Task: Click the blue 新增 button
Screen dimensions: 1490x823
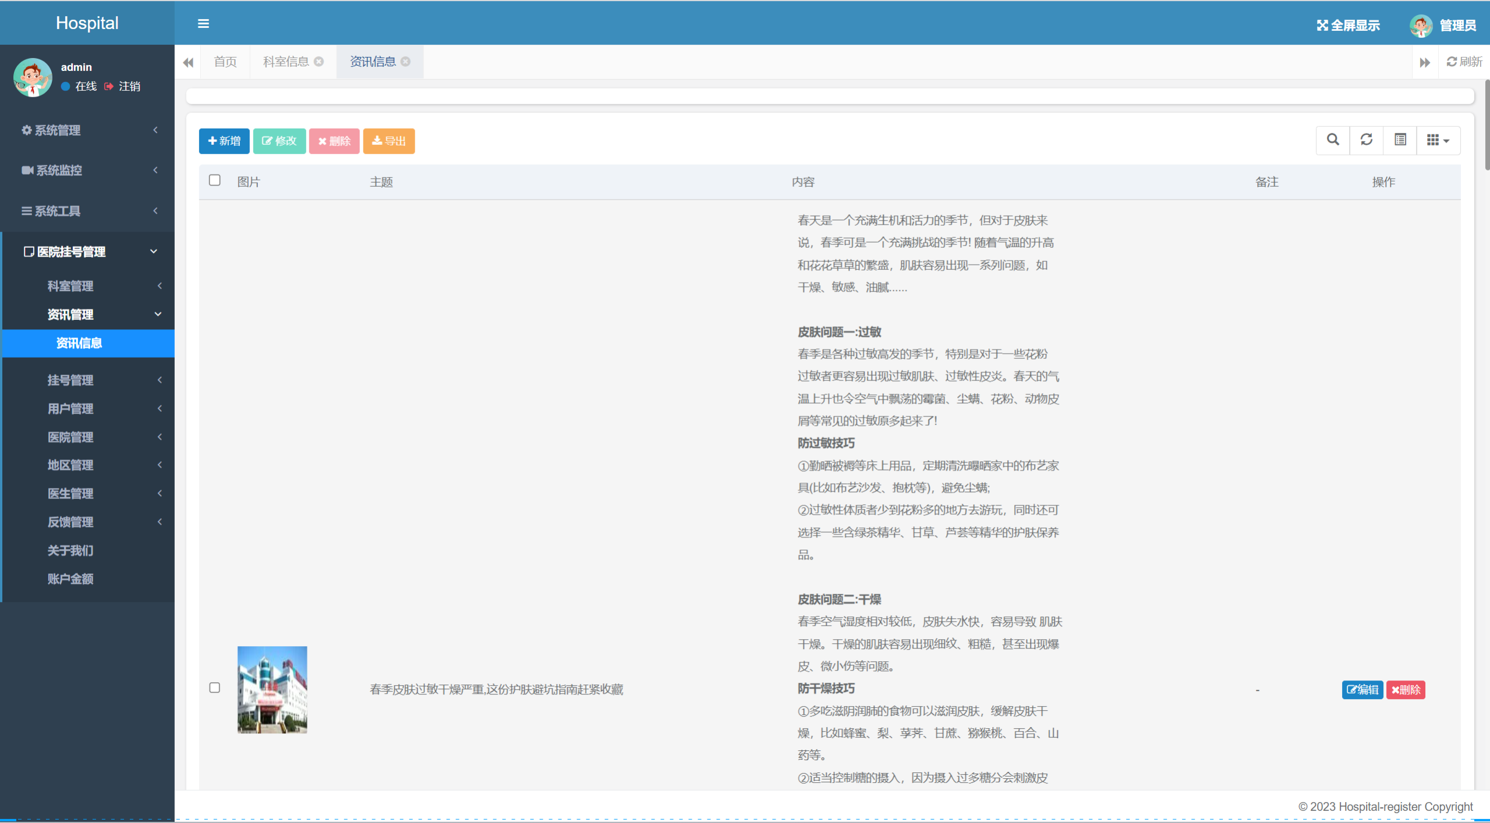Action: [224, 141]
